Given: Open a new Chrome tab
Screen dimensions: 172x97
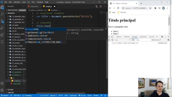Looking at the screenshot, I should click(x=141, y=4).
